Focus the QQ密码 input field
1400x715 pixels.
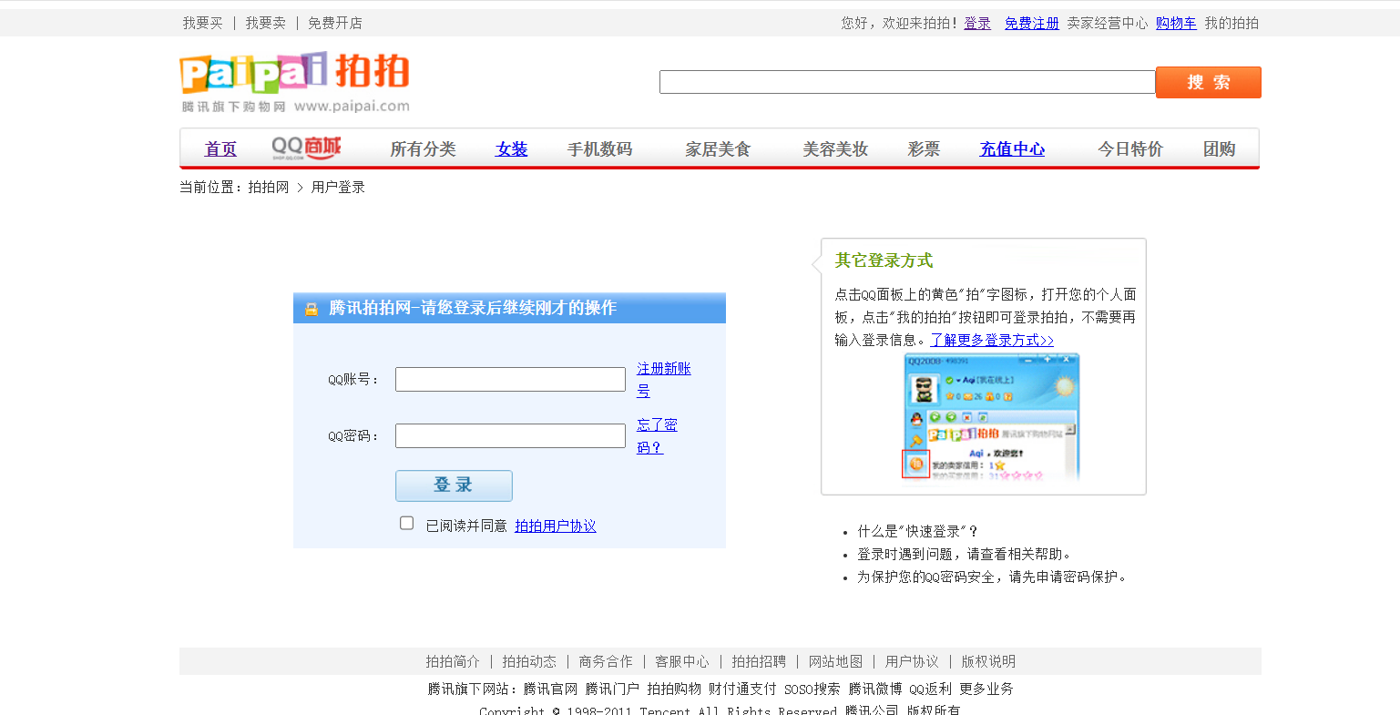point(510,436)
